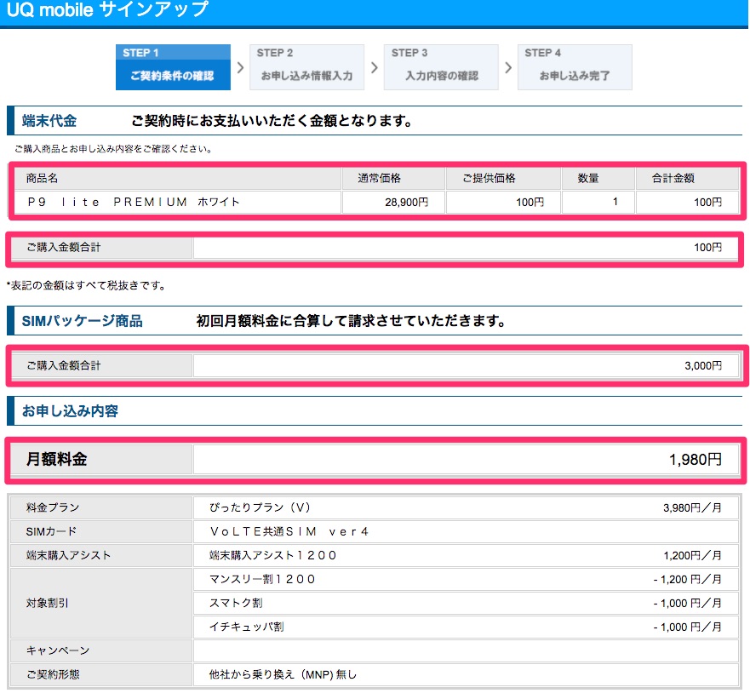750x699 pixels.
Task: Click the 月額料金 label
Action: coord(56,459)
